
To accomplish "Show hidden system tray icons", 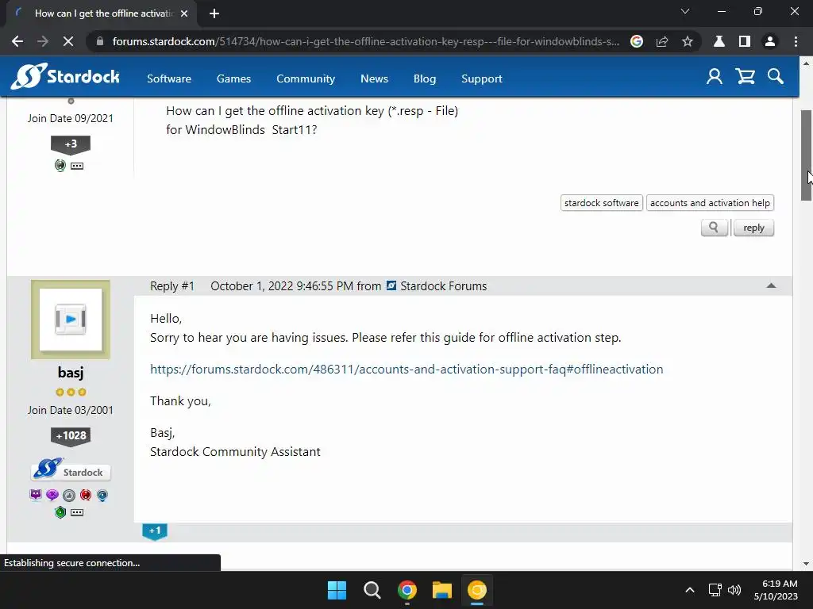I will (690, 590).
